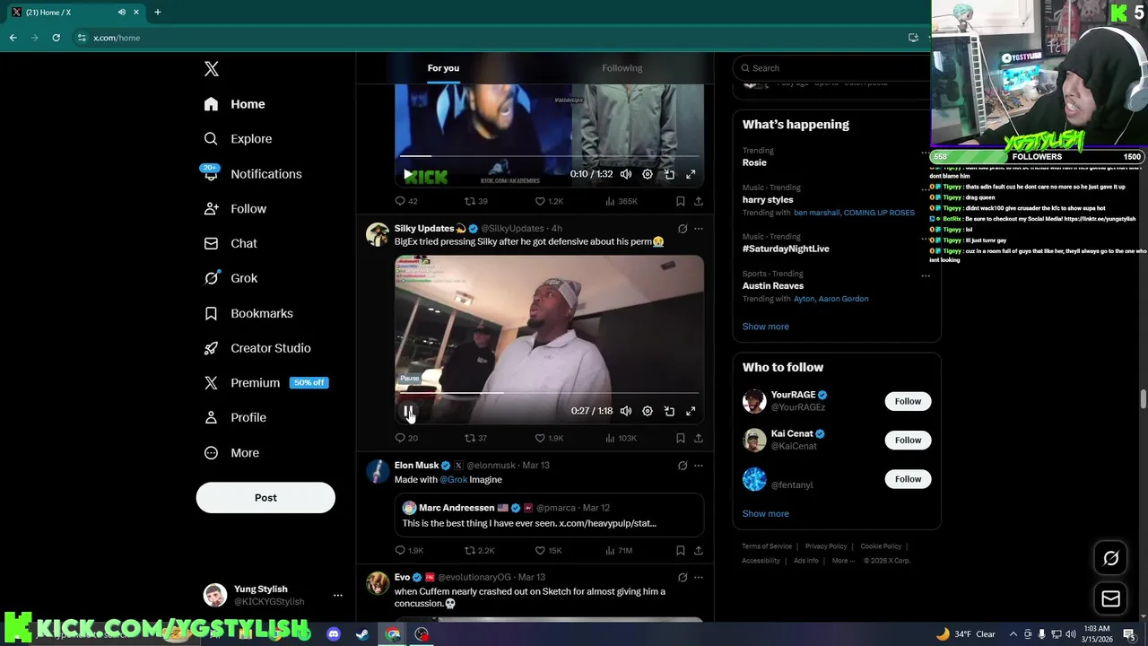Screen dimensions: 1148x646
Task: Repost the top post with 39 reposts
Action: point(475,201)
